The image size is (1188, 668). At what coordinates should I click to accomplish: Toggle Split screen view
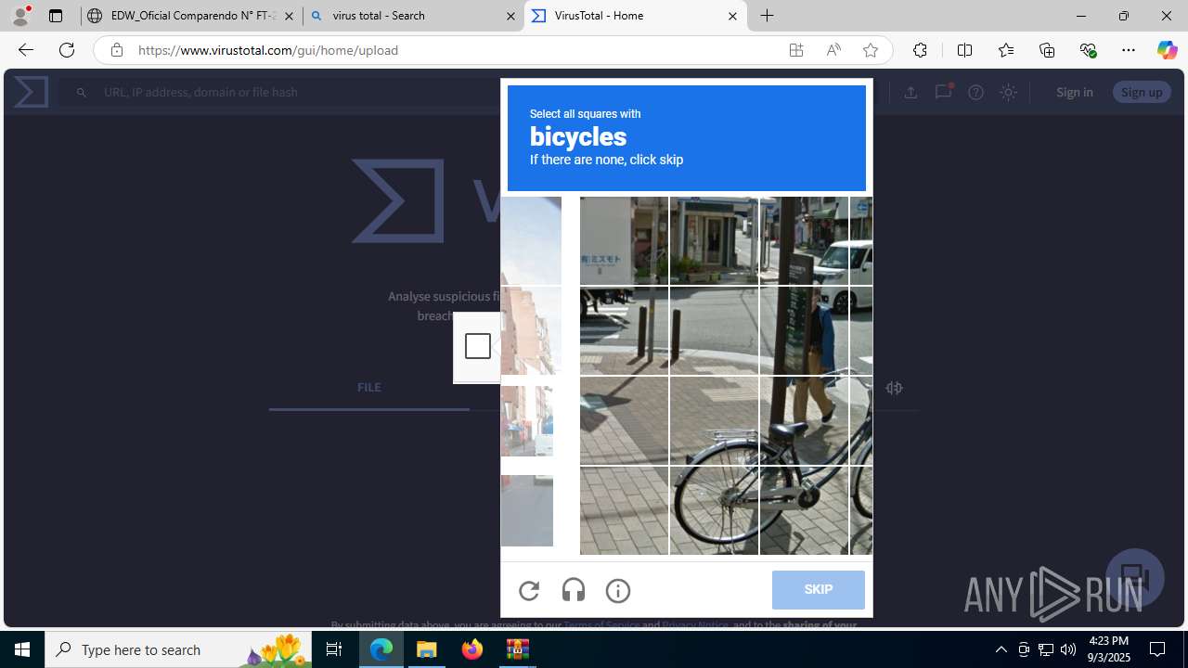(964, 50)
